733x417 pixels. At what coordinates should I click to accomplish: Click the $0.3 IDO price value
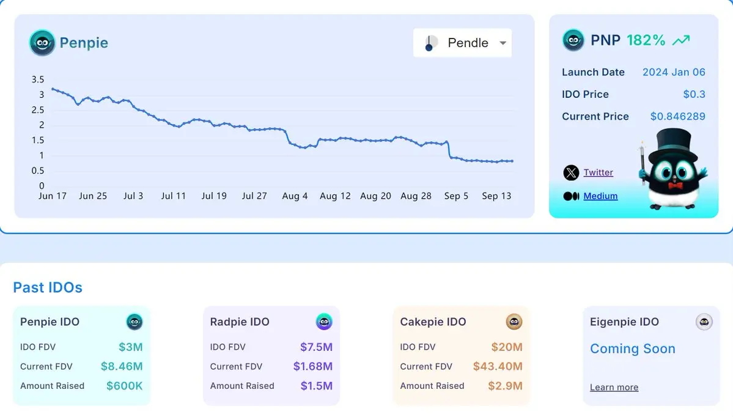pos(694,94)
